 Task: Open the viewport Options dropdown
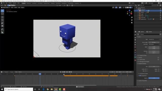(x=131, y=5)
